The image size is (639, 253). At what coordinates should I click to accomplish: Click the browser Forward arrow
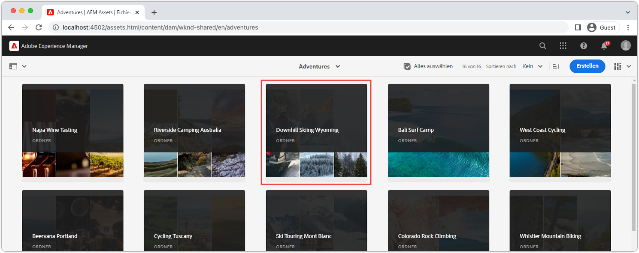click(x=25, y=27)
